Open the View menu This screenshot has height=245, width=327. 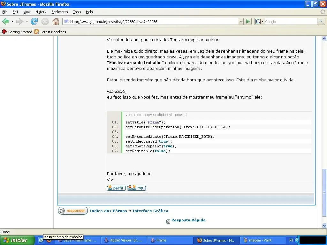[x=27, y=12]
